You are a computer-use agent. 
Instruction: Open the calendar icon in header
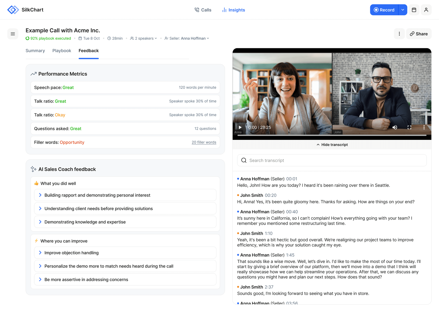tap(414, 10)
